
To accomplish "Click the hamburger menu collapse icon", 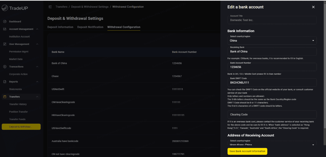I will coord(50,7).
